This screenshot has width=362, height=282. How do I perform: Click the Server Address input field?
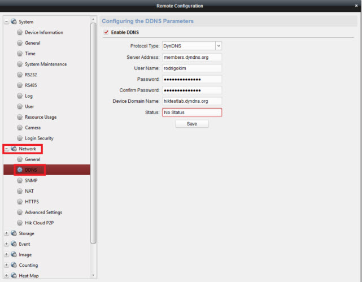pos(191,57)
